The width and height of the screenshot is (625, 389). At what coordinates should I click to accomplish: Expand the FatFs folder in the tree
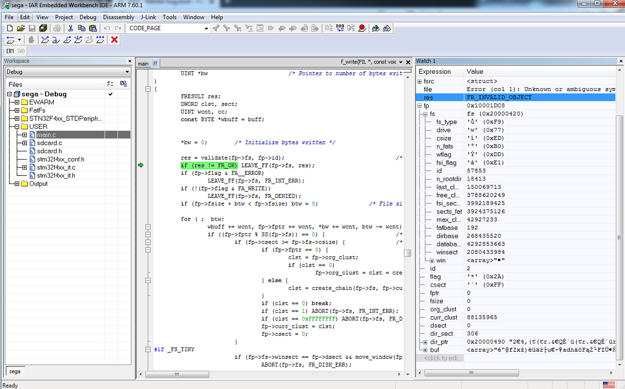[x=17, y=110]
